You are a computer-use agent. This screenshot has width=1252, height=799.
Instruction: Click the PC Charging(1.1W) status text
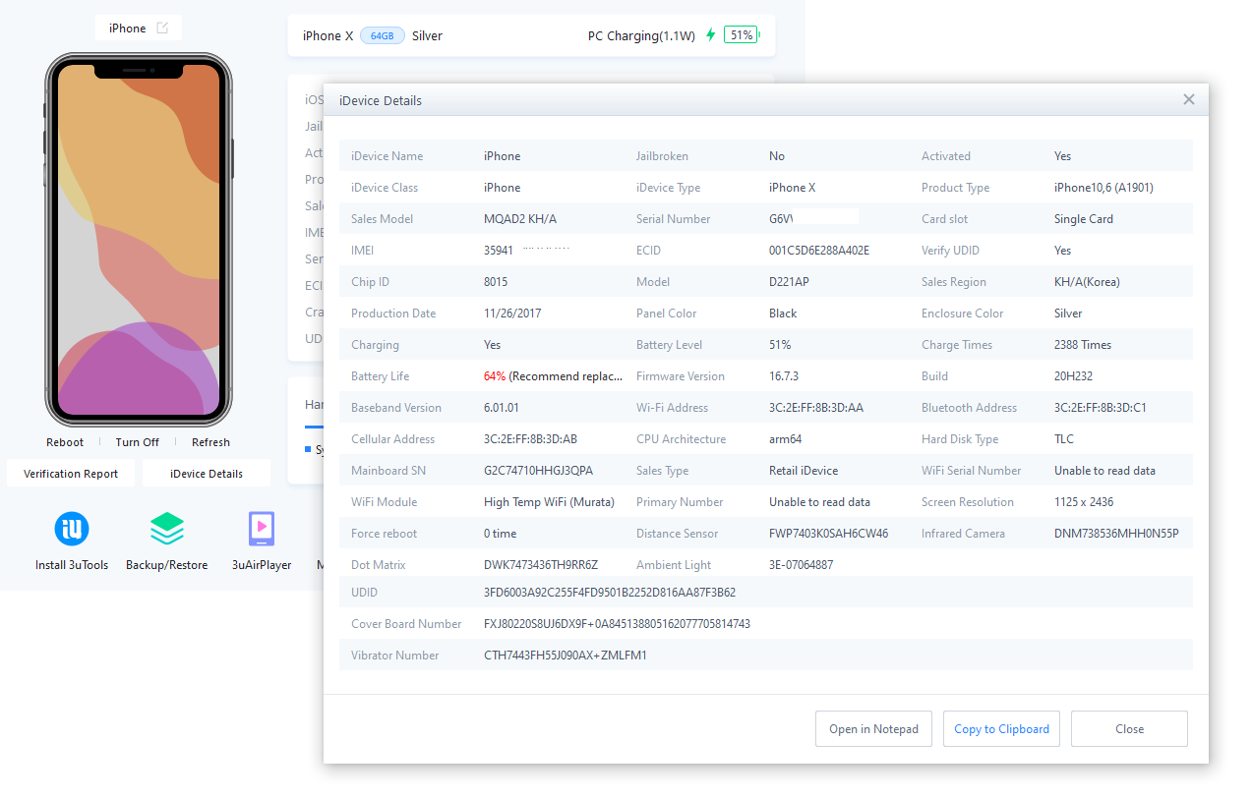[x=641, y=35]
